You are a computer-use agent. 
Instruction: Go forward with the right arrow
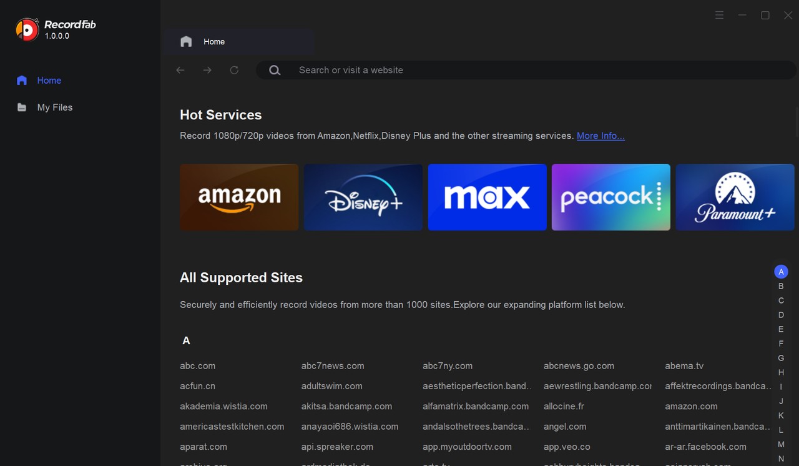[207, 70]
